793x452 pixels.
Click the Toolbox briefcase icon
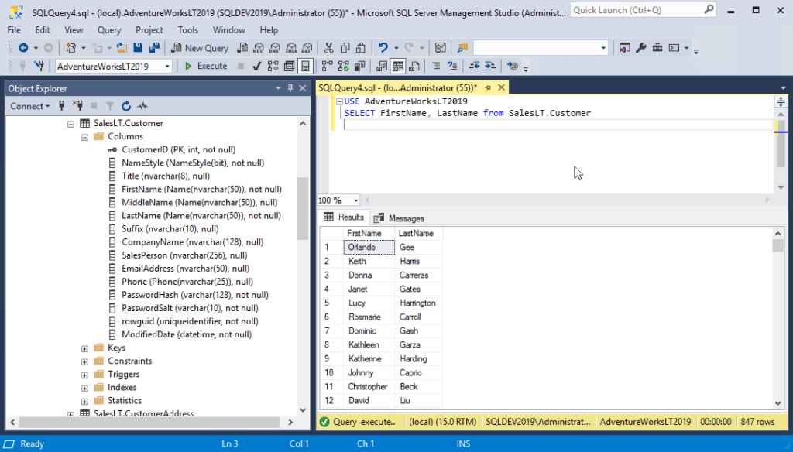[657, 48]
